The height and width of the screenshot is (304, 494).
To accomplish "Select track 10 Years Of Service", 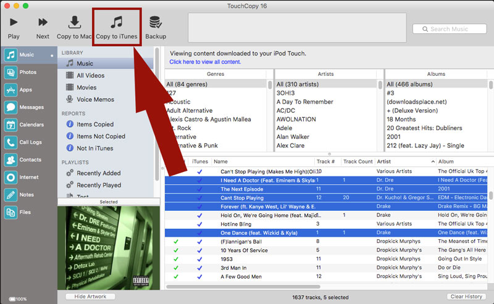I will 326,250.
